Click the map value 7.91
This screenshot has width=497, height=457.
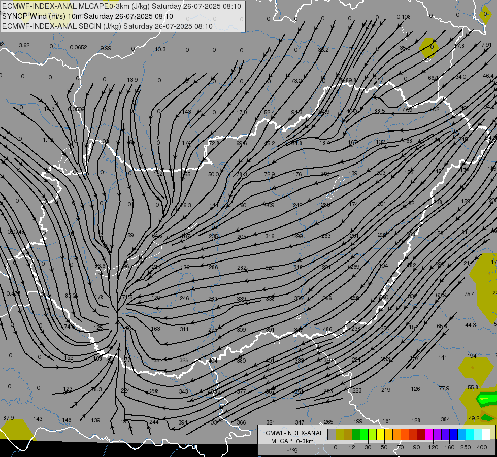tap(486, 45)
